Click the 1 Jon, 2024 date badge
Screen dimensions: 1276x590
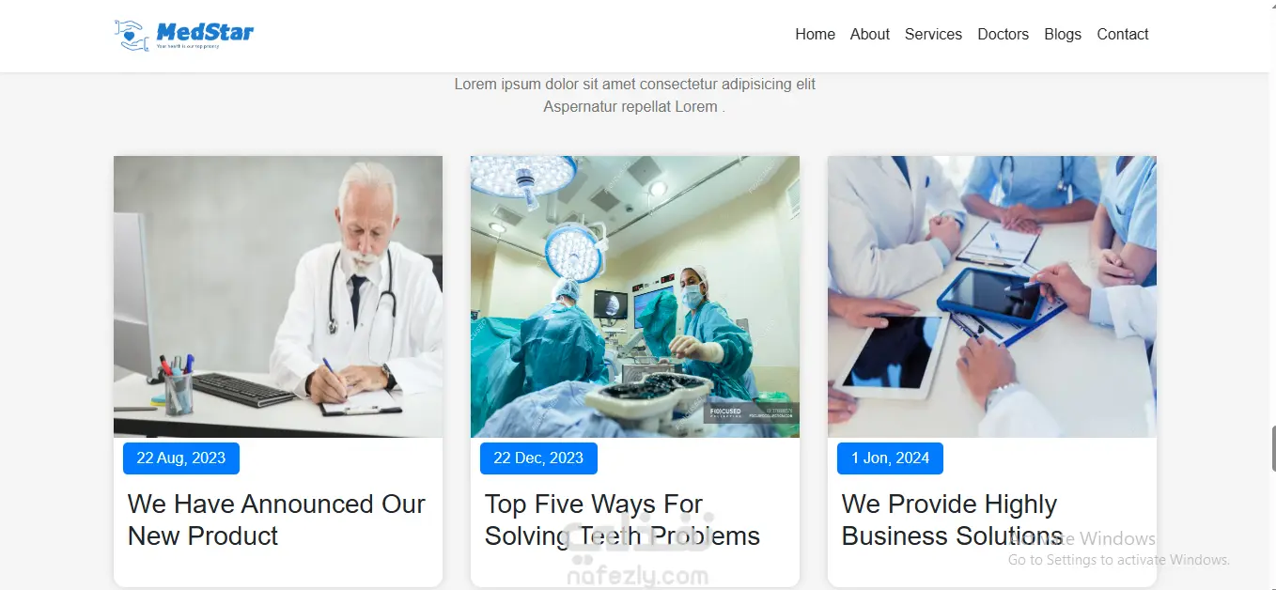tap(890, 458)
